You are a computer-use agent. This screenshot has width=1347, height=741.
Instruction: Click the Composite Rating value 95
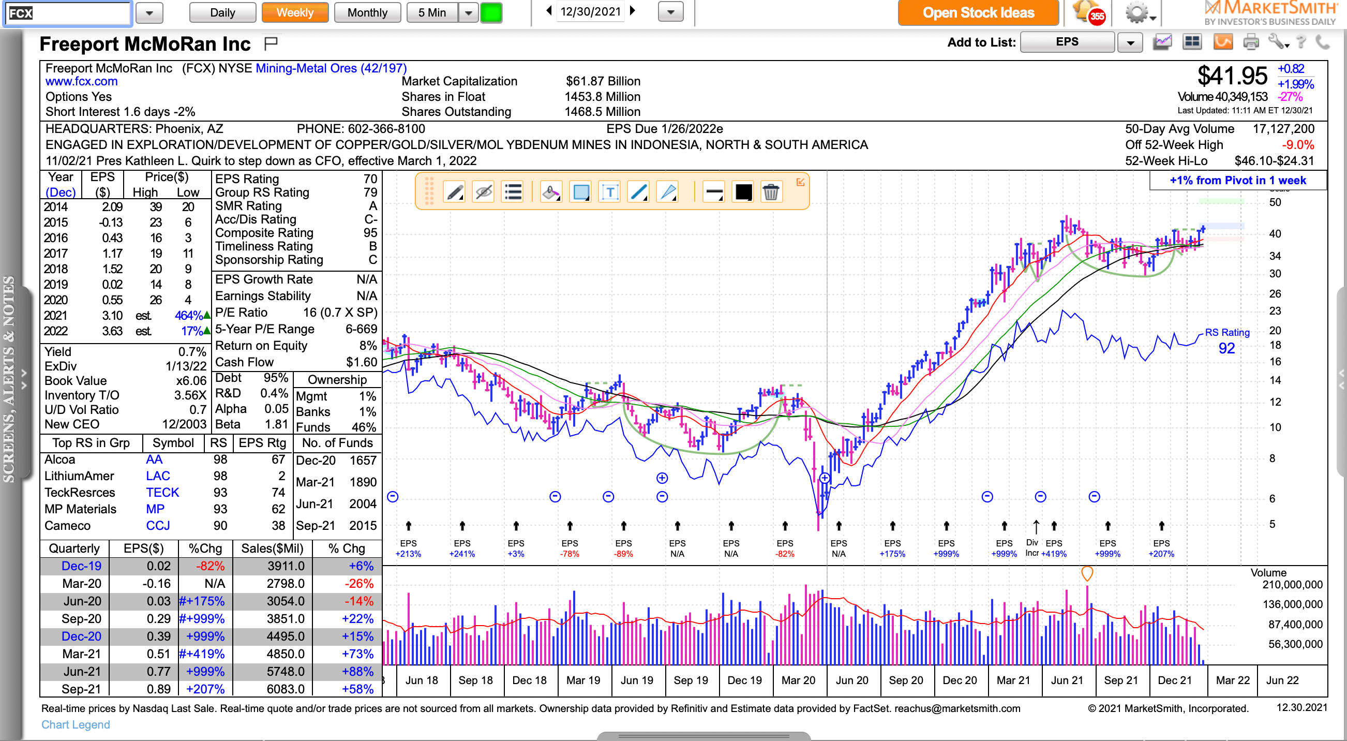[370, 233]
